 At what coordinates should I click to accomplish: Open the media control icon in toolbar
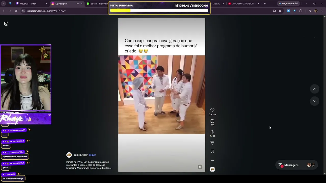(310, 11)
